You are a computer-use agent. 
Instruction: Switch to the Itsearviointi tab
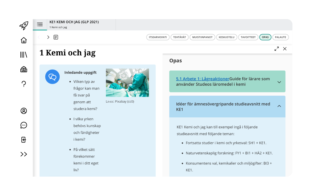point(158,37)
